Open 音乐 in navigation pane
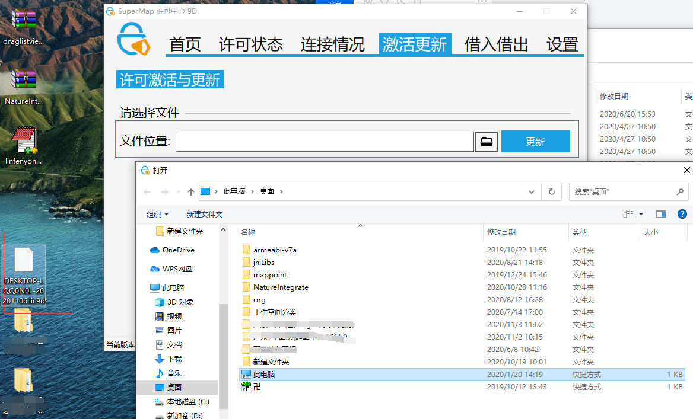Viewport: 693px width, 419px height. 169,373
